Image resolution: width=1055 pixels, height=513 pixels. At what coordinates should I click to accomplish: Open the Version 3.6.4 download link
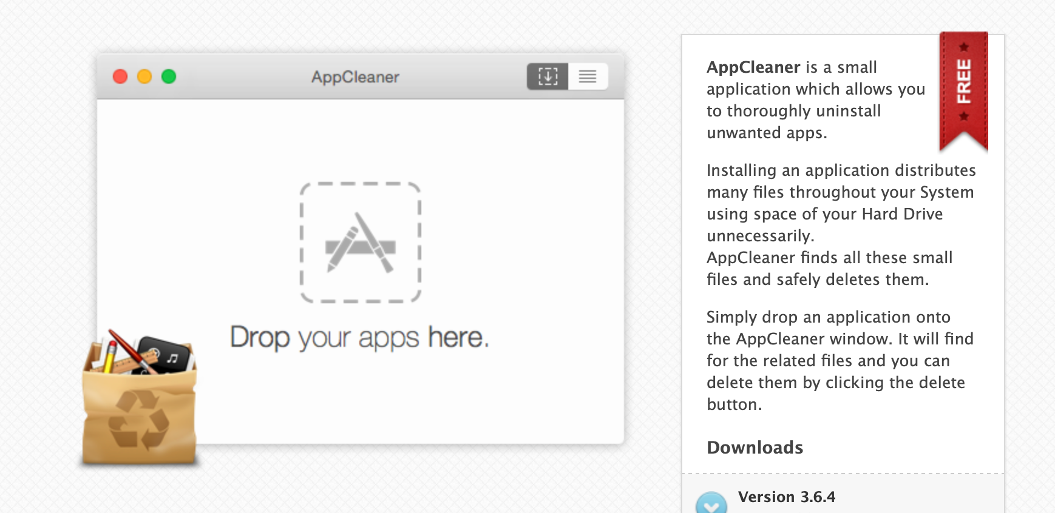coord(787,497)
